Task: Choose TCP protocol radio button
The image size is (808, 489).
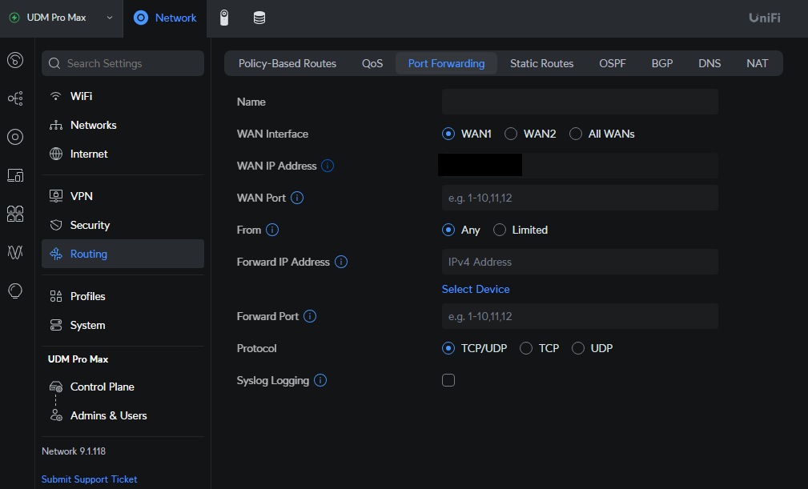Action: 525,348
